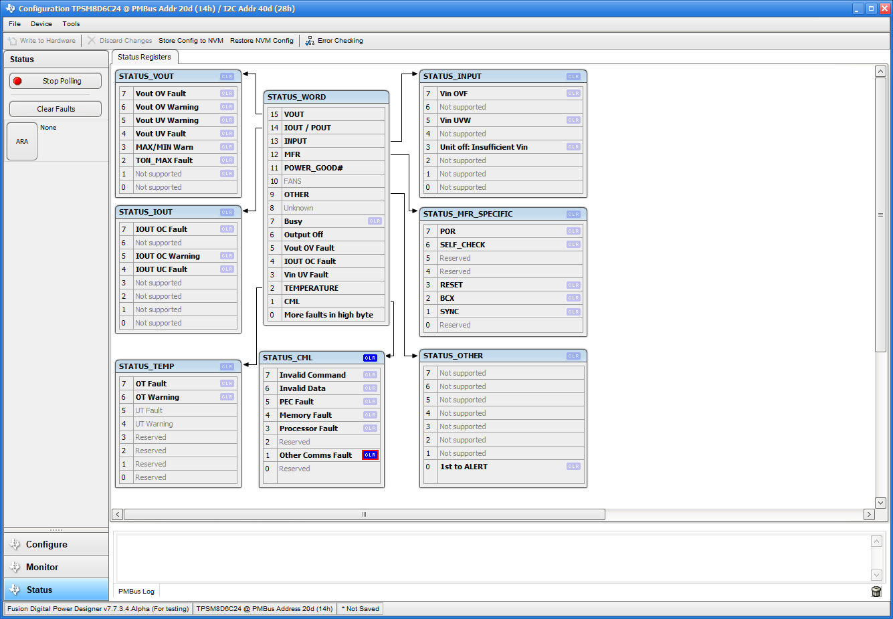The width and height of the screenshot is (893, 619).
Task: Clear the 1st to ALERT bit
Action: pos(573,467)
